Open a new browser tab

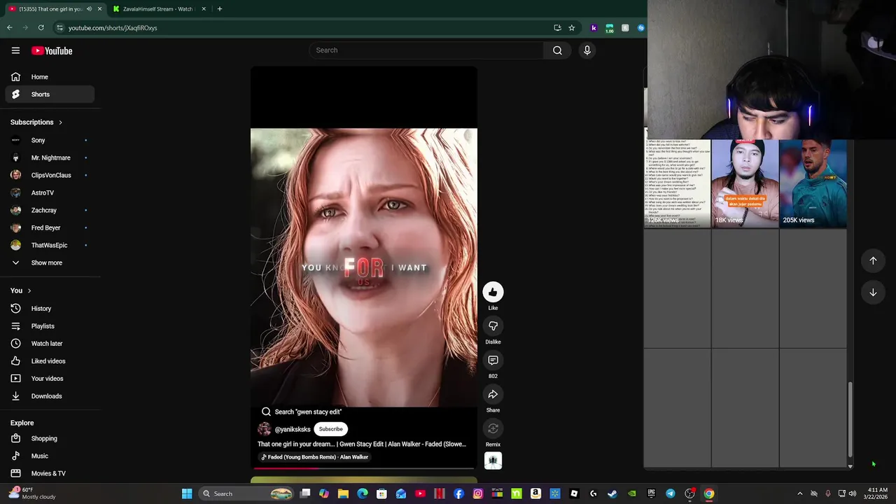point(219,9)
